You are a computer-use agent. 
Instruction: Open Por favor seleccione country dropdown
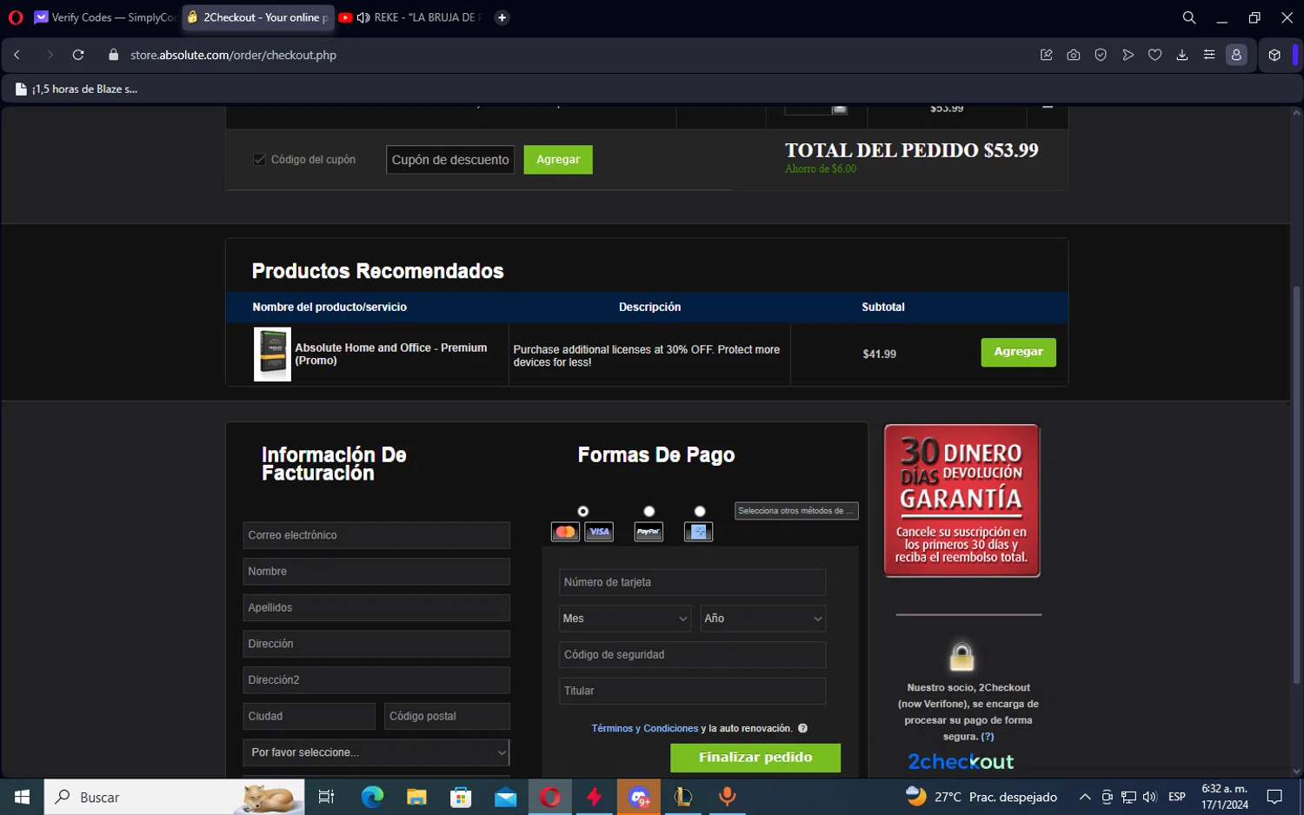(376, 752)
